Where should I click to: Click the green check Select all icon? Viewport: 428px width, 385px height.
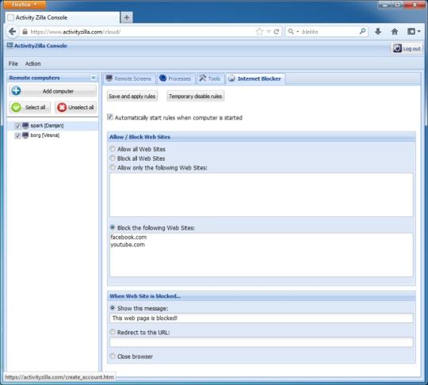(16, 107)
